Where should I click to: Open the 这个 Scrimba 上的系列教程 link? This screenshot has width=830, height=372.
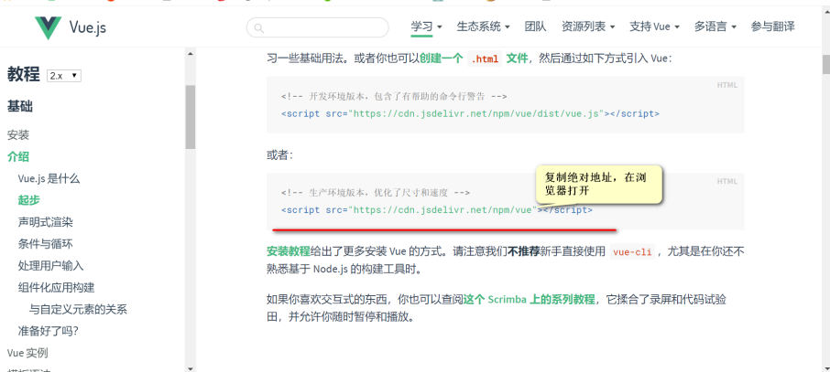pos(530,300)
